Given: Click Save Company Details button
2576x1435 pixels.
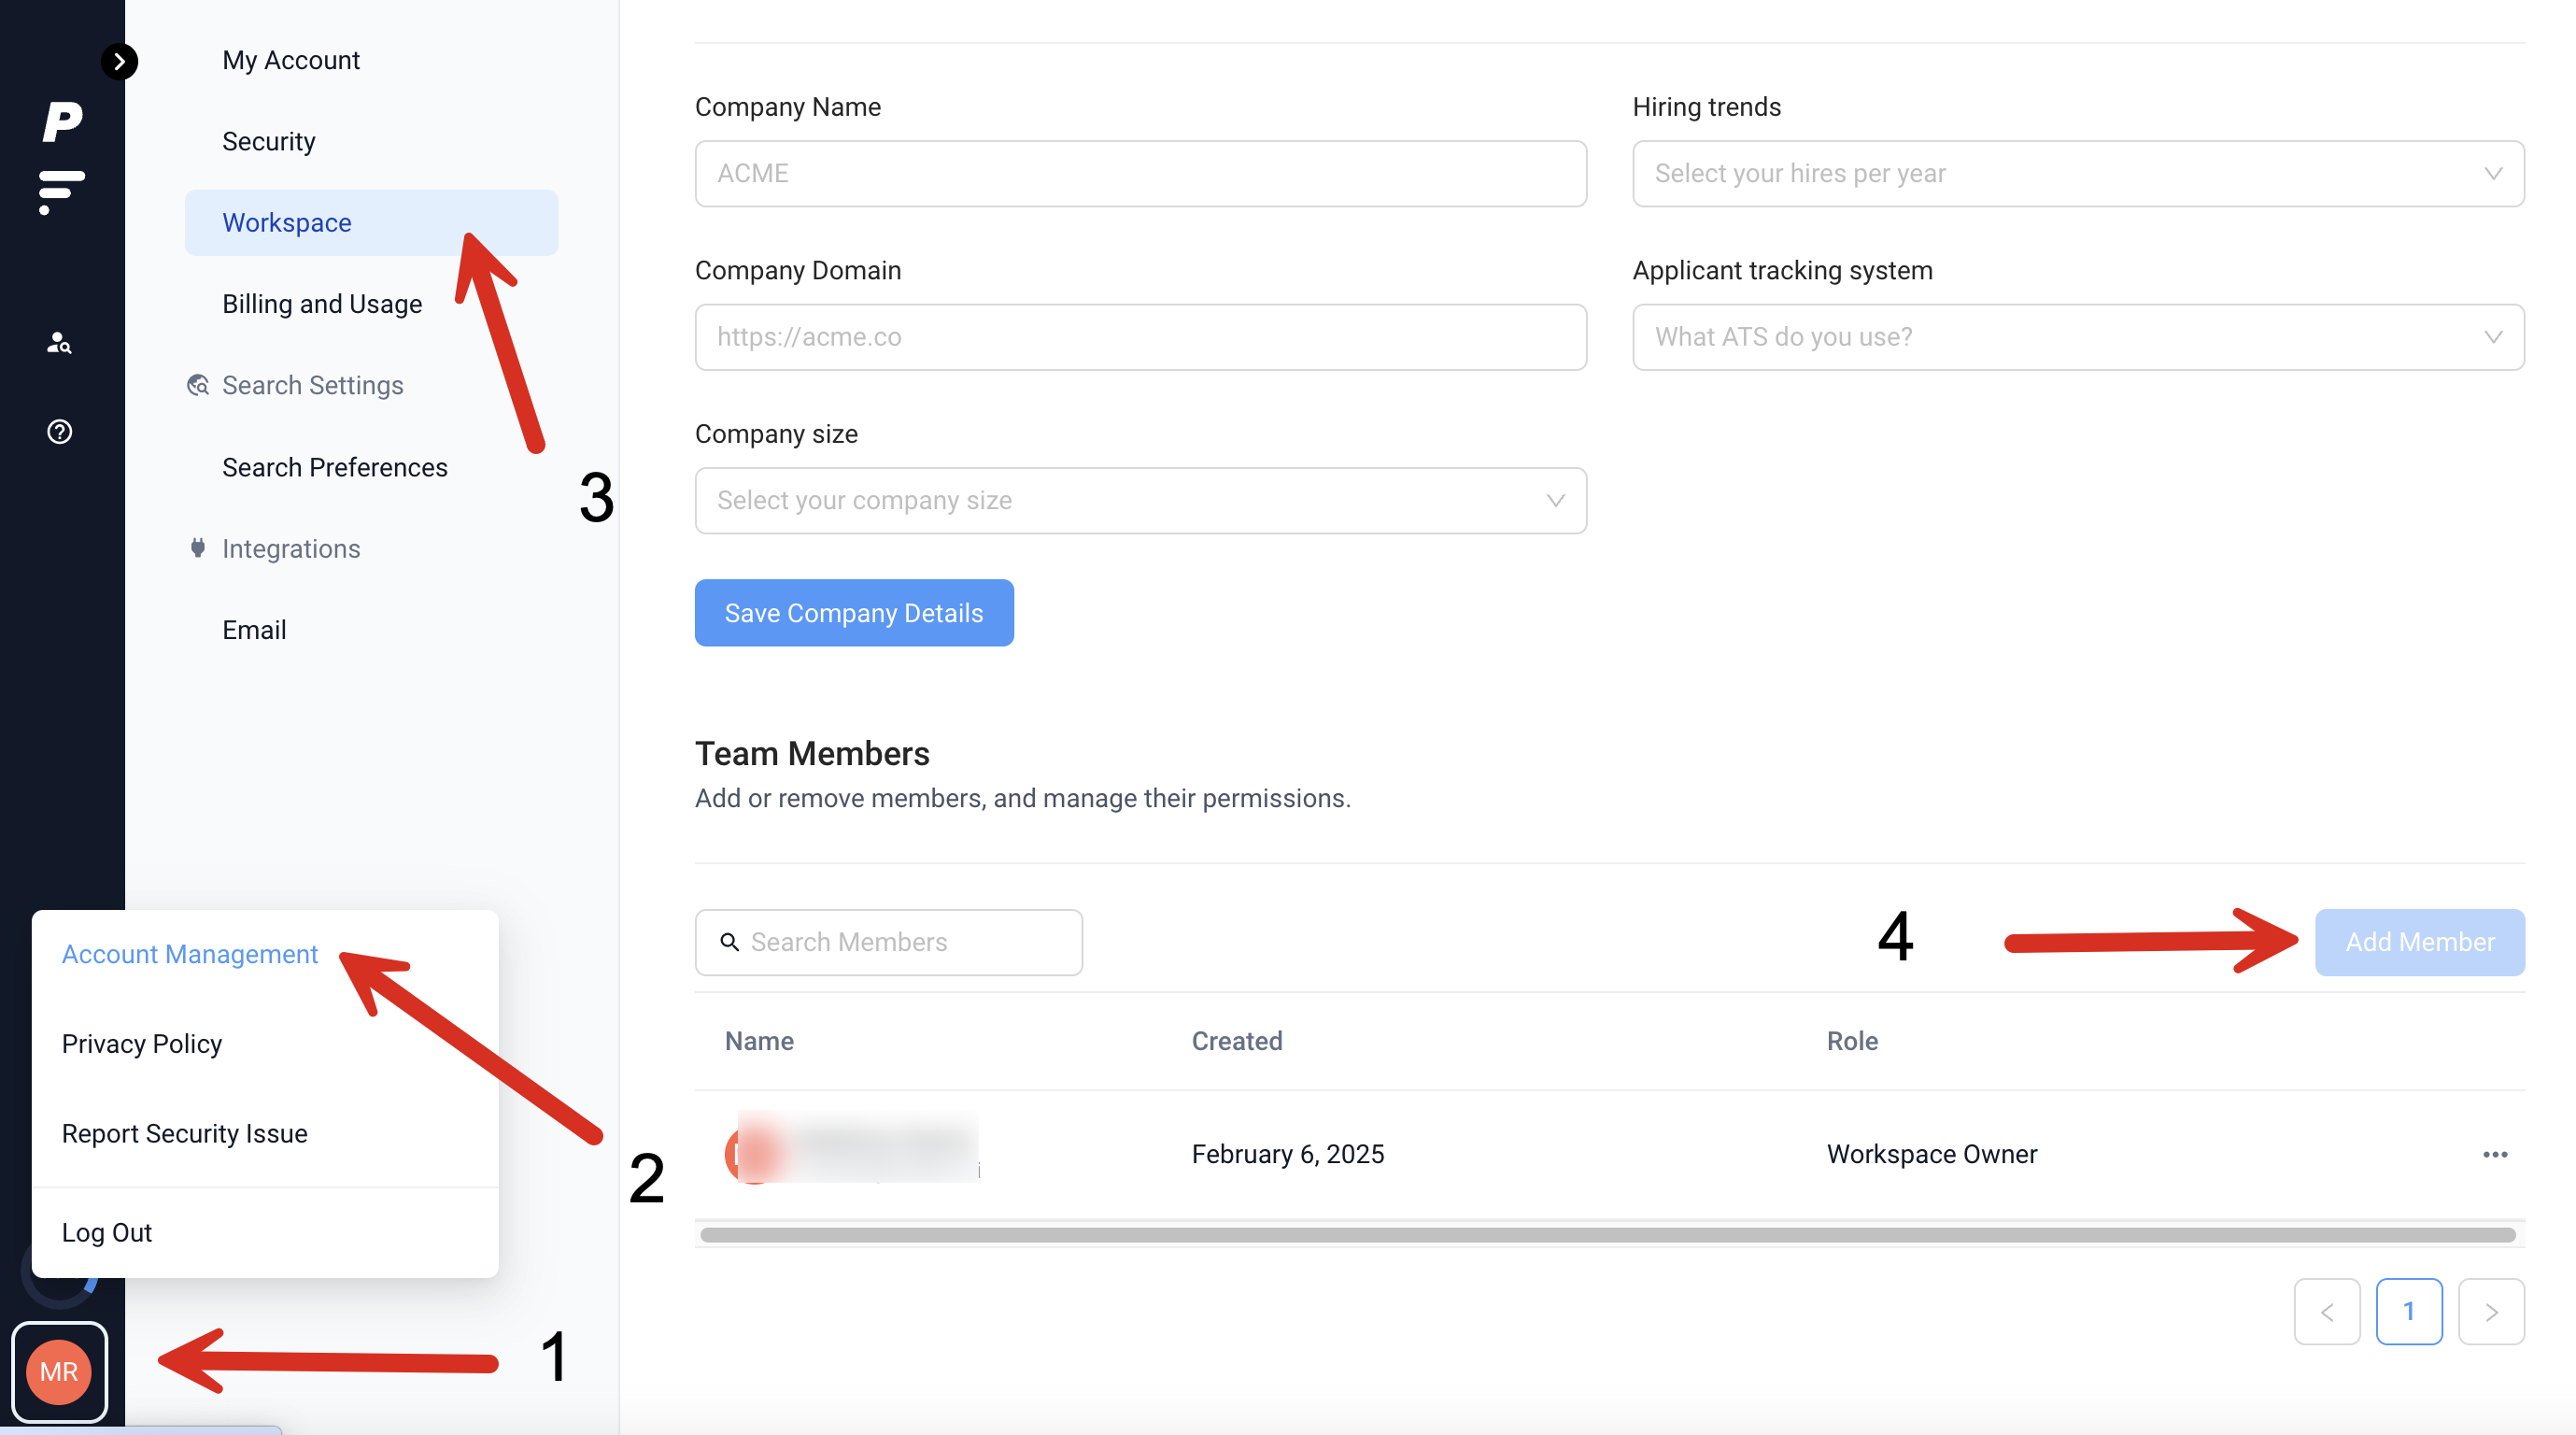Looking at the screenshot, I should pyautogui.click(x=853, y=613).
